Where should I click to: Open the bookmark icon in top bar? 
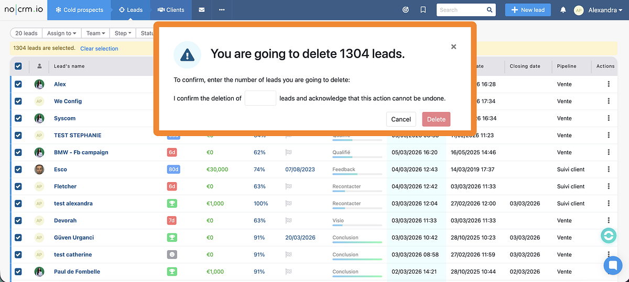pos(423,10)
